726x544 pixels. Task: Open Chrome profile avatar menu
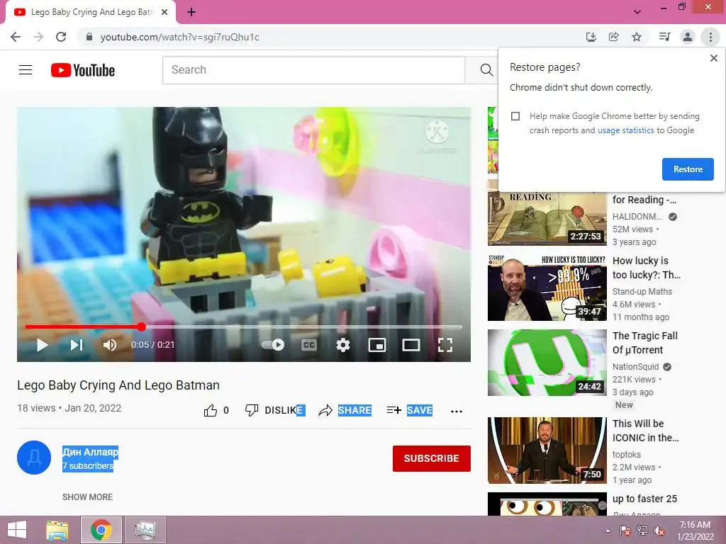coord(688,37)
